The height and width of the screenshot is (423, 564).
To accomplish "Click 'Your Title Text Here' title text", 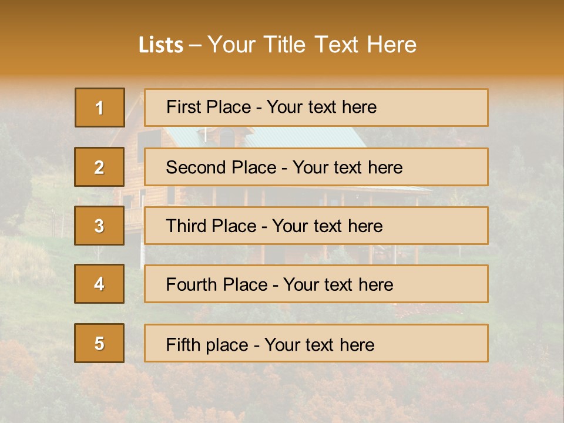I will [312, 45].
